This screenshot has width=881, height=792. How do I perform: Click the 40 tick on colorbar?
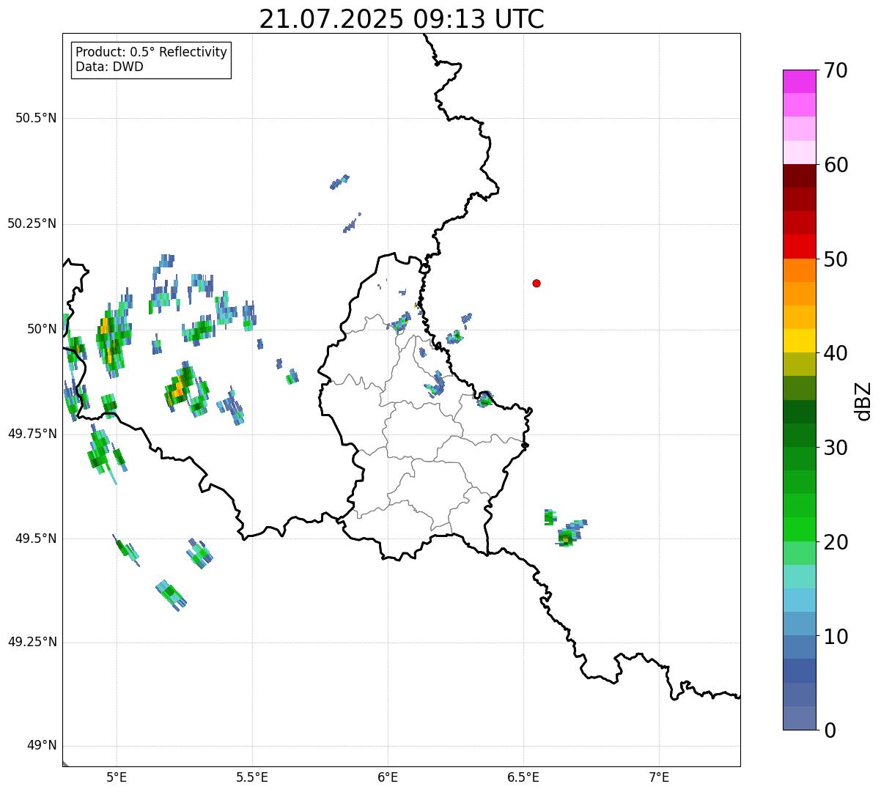click(836, 353)
